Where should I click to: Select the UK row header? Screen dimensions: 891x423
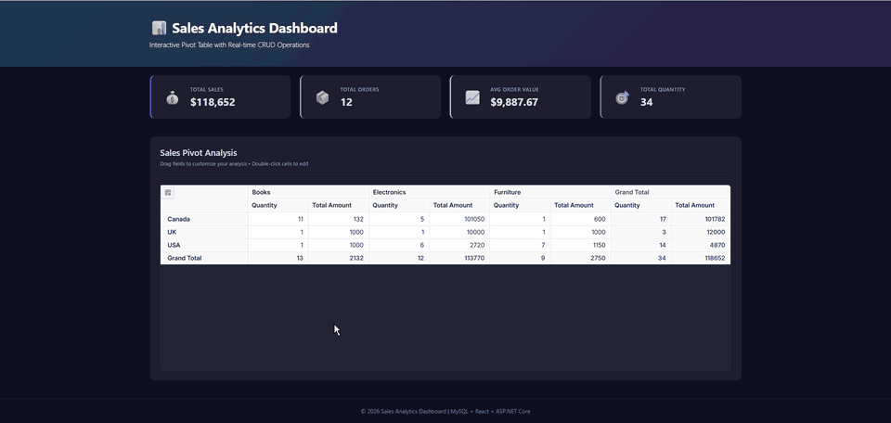[x=204, y=232]
